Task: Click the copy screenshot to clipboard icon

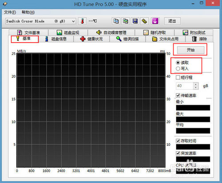Action: [x=126, y=21]
